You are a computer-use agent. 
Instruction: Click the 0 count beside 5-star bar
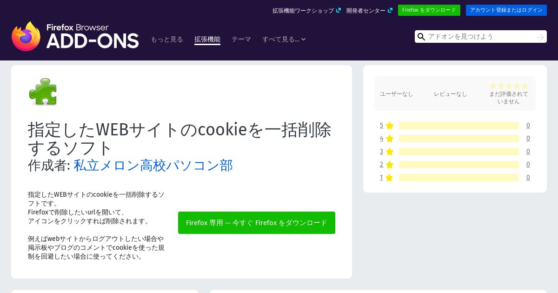pos(528,126)
